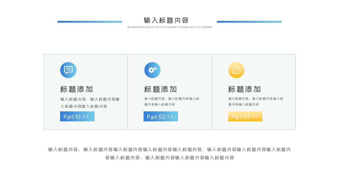This screenshot has width=339, height=190.
Task: Click the yellow clock history icon
Action: click(x=236, y=70)
